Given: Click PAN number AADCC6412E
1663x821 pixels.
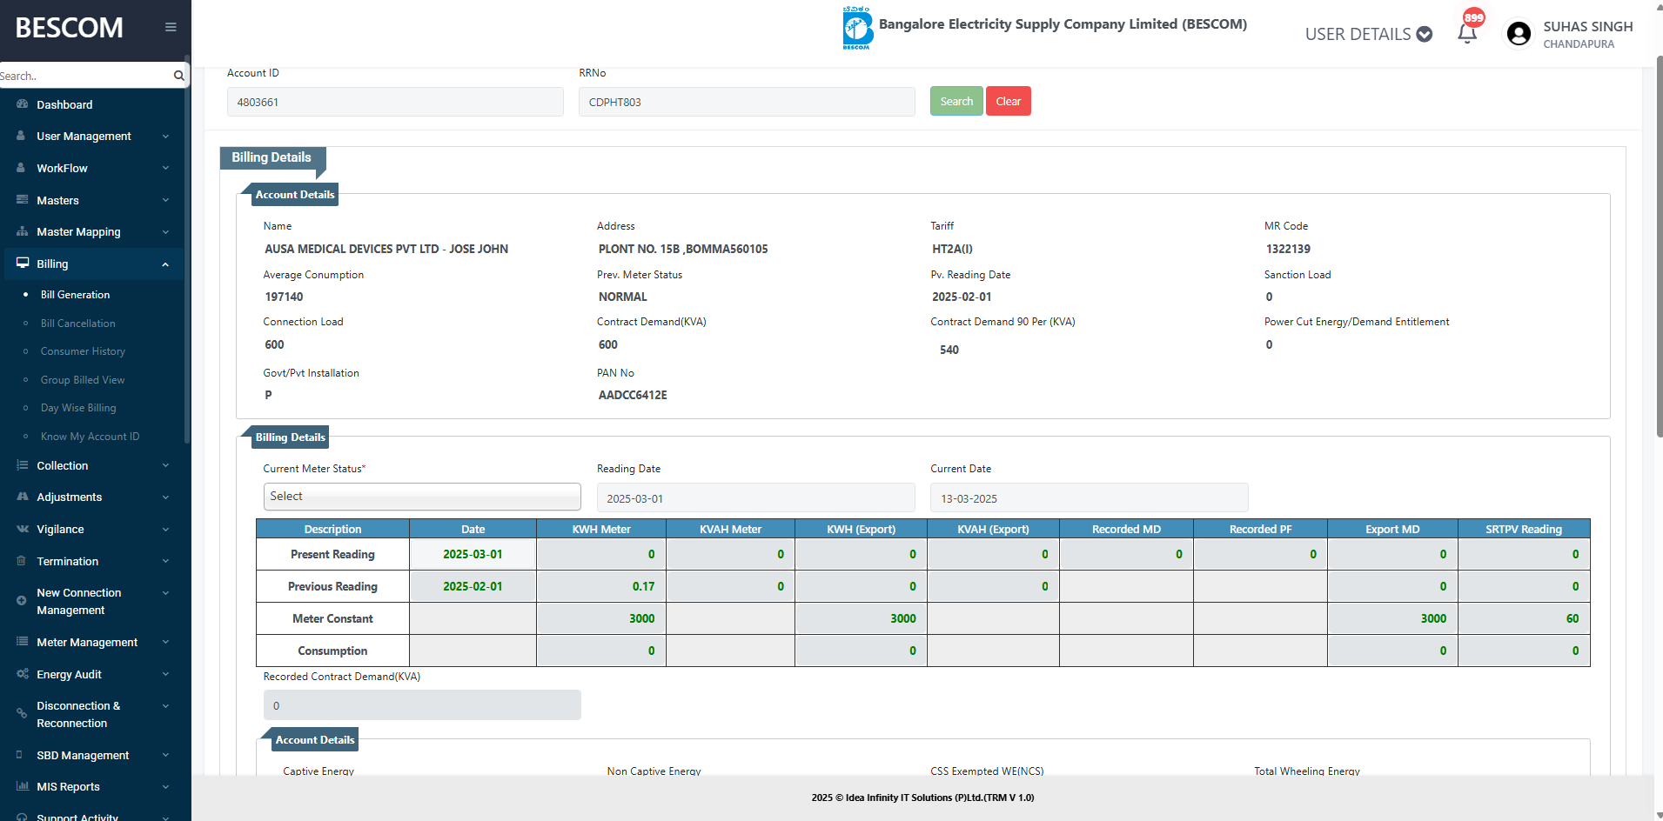Looking at the screenshot, I should pyautogui.click(x=633, y=395).
